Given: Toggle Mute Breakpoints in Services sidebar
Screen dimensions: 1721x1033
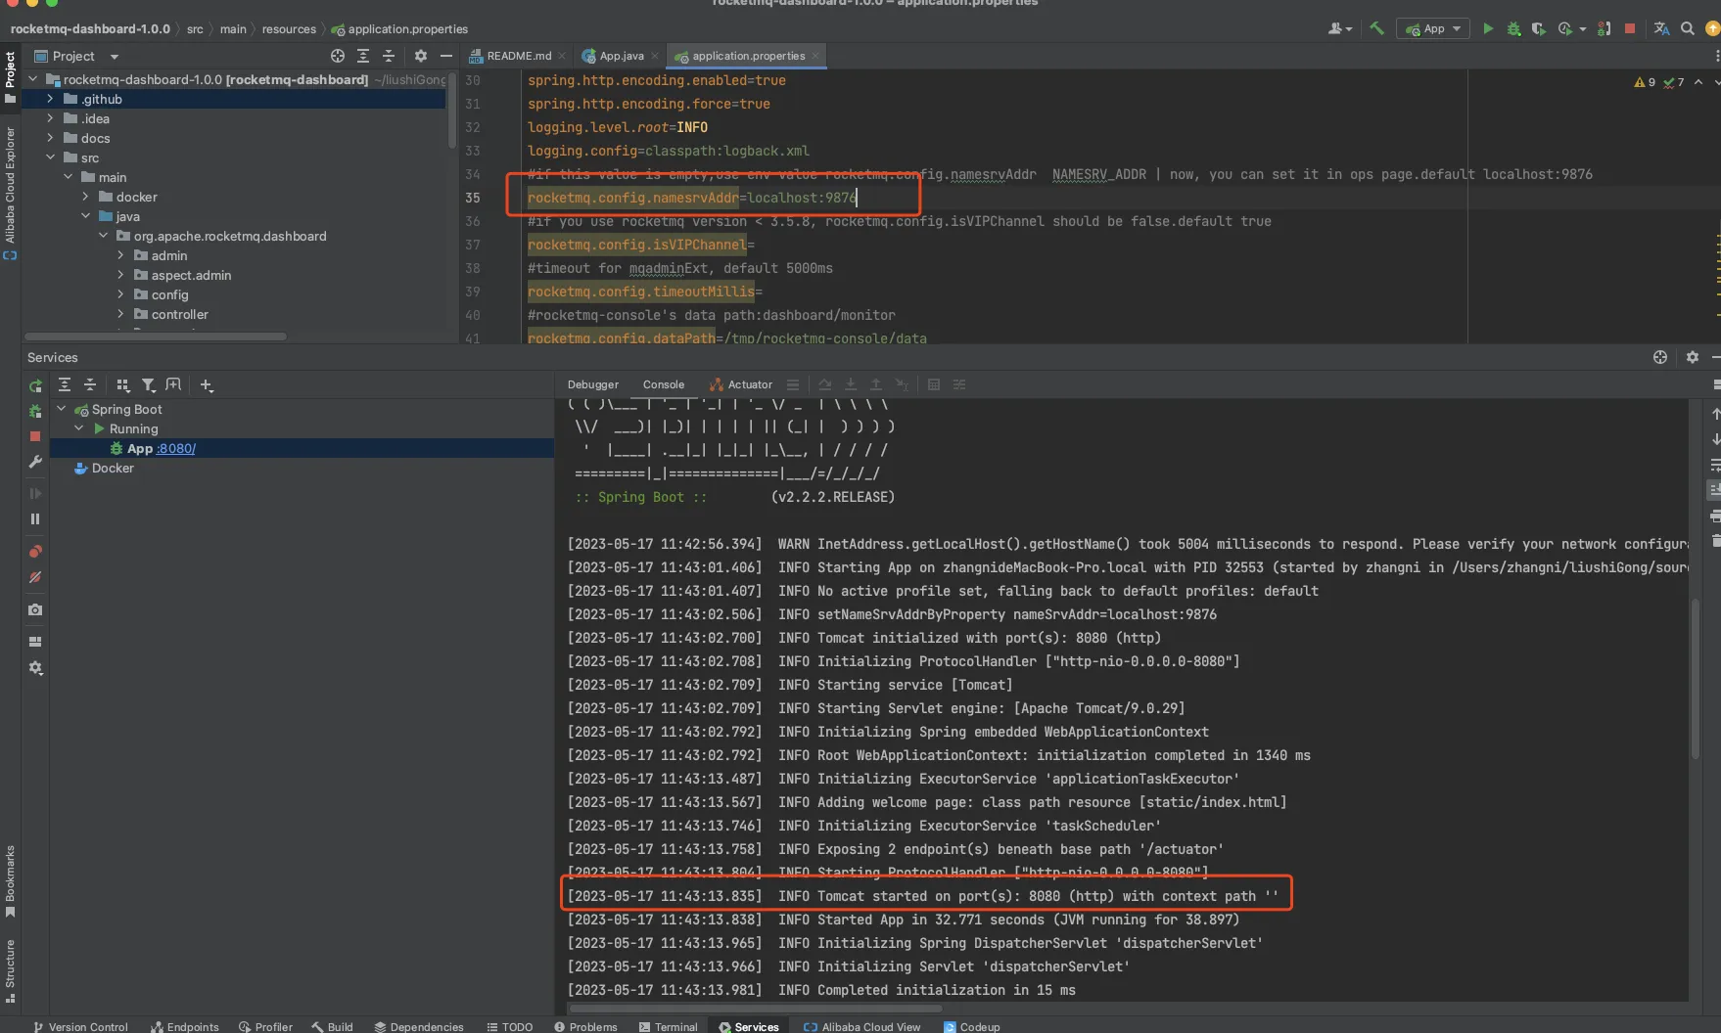Looking at the screenshot, I should click(35, 577).
